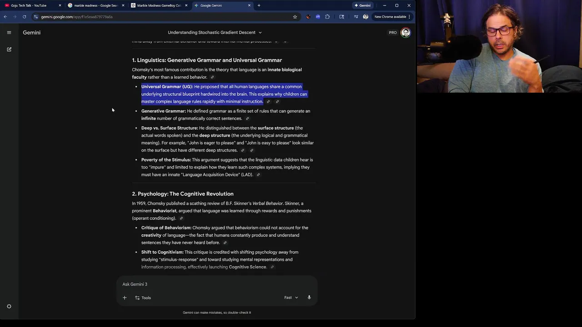Click the blue circular extension icon
This screenshot has height=327, width=582.
point(318,17)
